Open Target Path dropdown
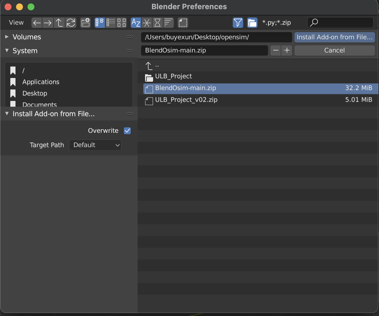The width and height of the screenshot is (379, 316). [x=95, y=145]
